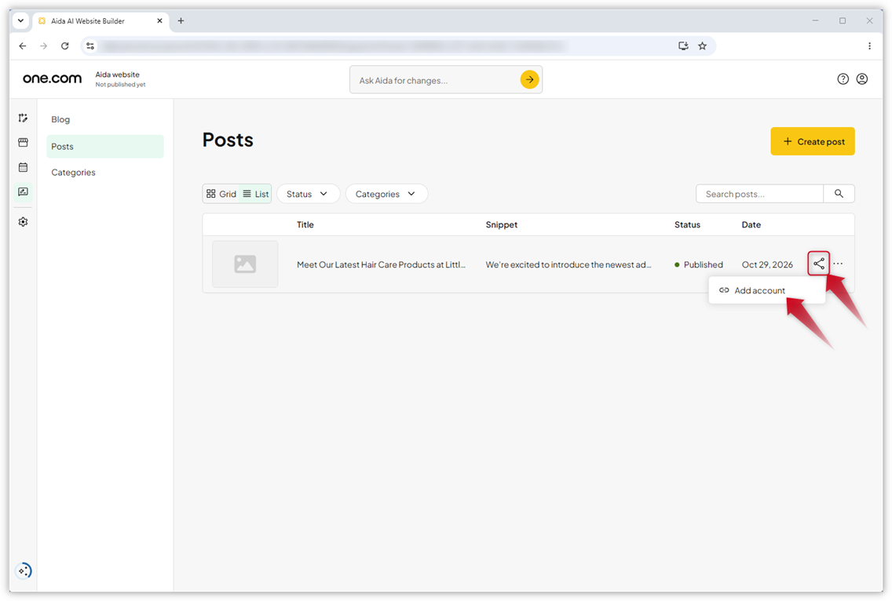Click the share icon for the post
This screenshot has width=892, height=601.
[x=818, y=264]
